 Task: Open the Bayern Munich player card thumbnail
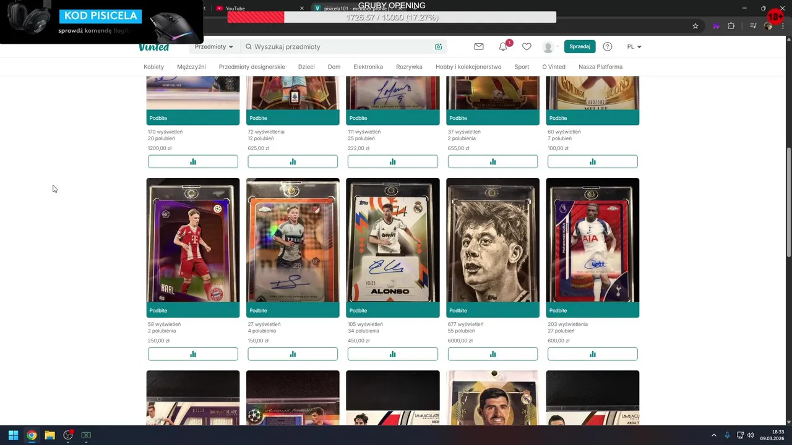click(193, 240)
